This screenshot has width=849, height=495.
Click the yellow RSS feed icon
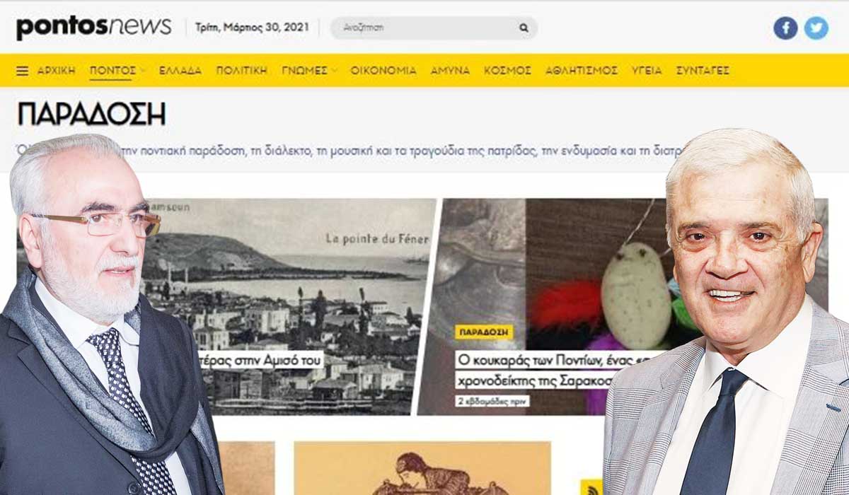click(x=591, y=487)
